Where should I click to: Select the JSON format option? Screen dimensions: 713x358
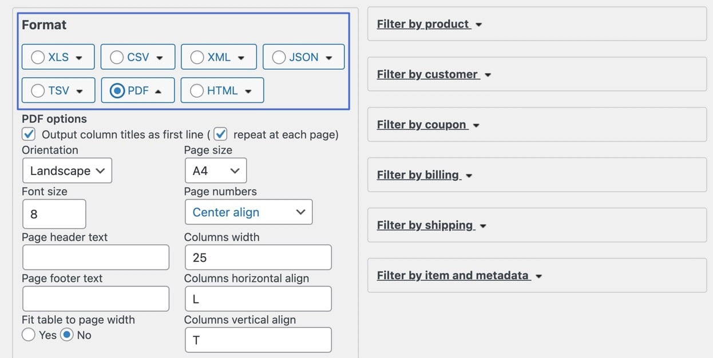pyautogui.click(x=279, y=57)
